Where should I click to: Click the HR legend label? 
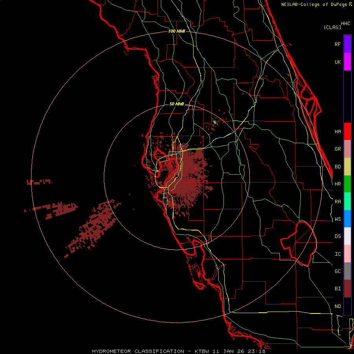pyautogui.click(x=337, y=184)
